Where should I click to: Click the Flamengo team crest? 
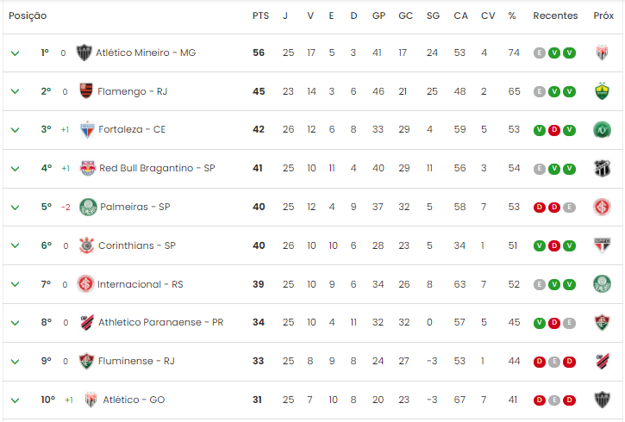pyautogui.click(x=86, y=91)
